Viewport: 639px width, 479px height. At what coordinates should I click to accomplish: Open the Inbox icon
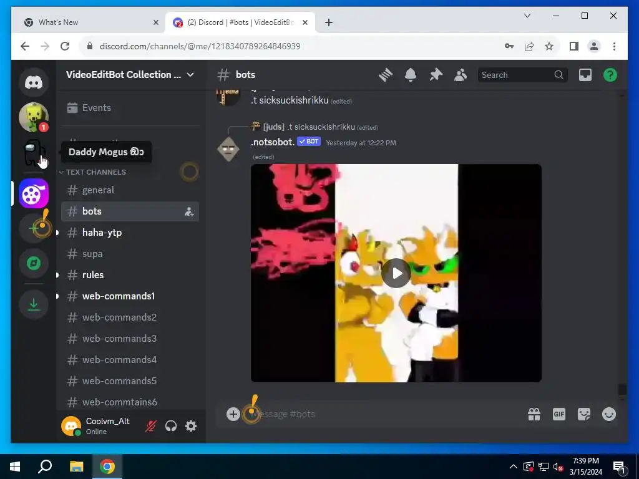tap(585, 75)
